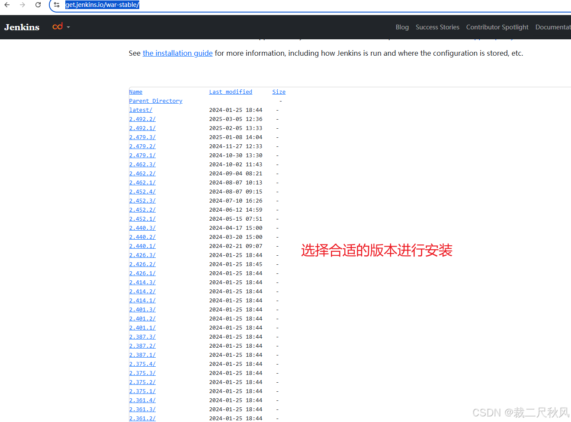Open the 2.426.3/ version folder
The image size is (571, 422).
pyautogui.click(x=142, y=255)
